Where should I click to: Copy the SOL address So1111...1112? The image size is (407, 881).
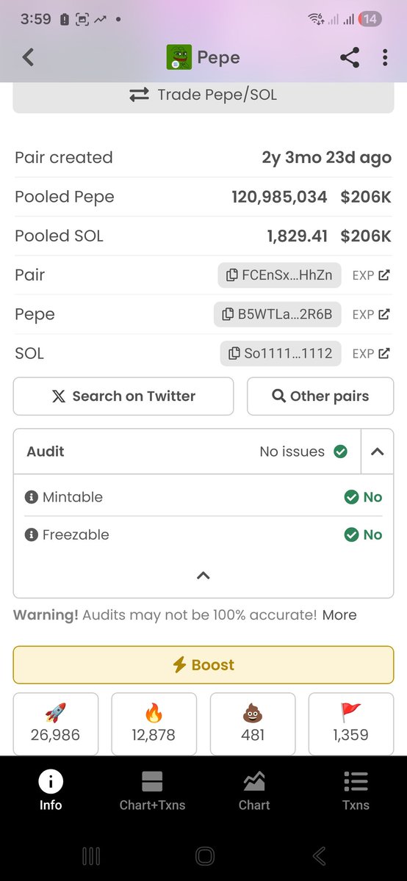(281, 353)
